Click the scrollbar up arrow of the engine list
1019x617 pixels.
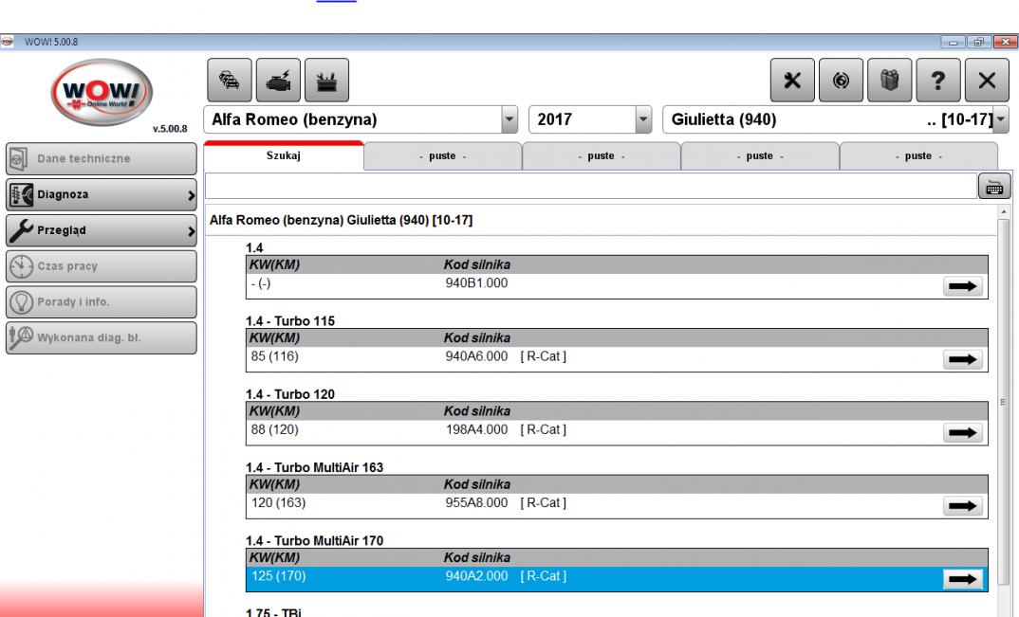coord(1004,211)
